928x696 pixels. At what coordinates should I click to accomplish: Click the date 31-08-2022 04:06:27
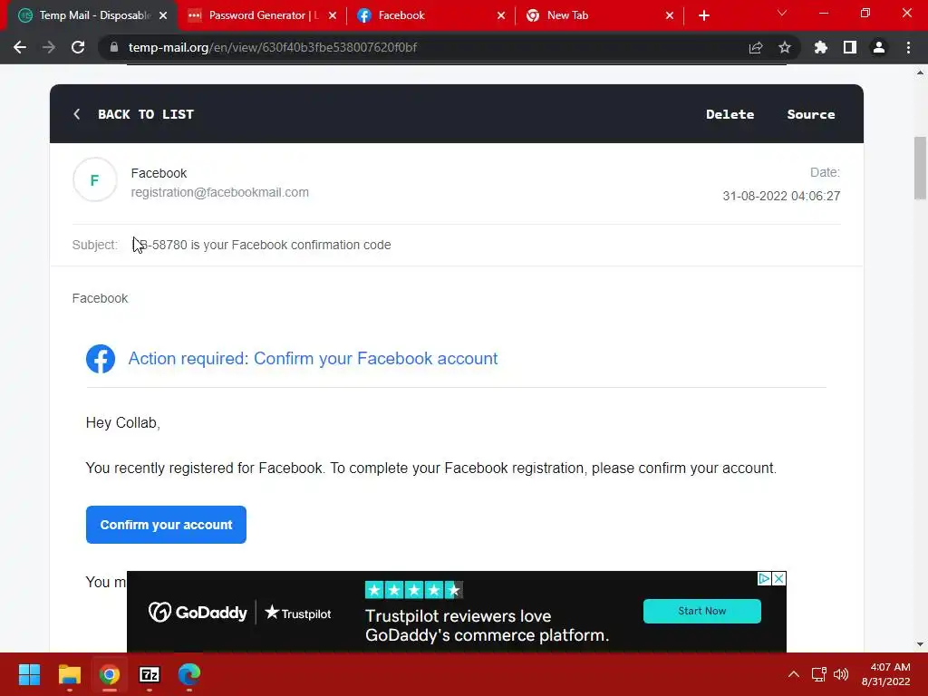pyautogui.click(x=781, y=196)
